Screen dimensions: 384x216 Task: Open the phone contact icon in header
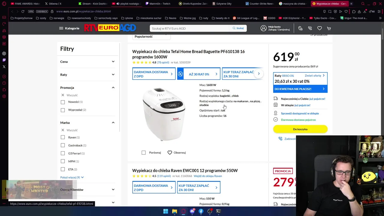tap(310, 28)
